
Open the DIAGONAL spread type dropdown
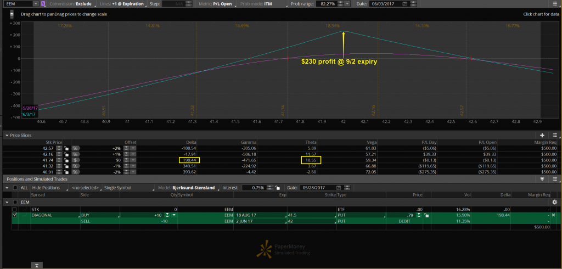tap(55, 215)
